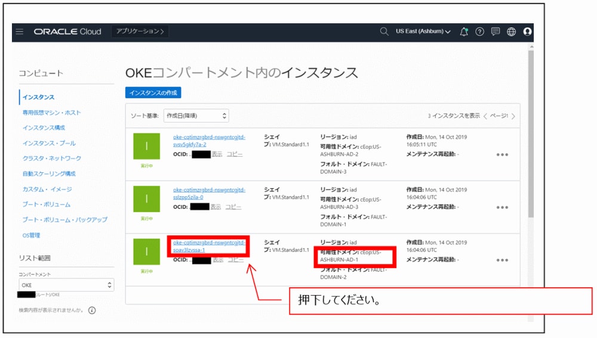Open the OKE compartment dropdown
The image size is (597, 338).
click(x=66, y=285)
